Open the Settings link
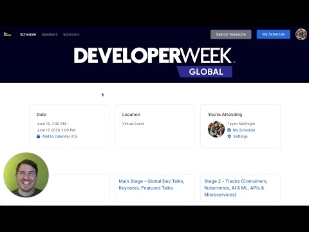Screen dimensions: 309x232 tap(241, 137)
